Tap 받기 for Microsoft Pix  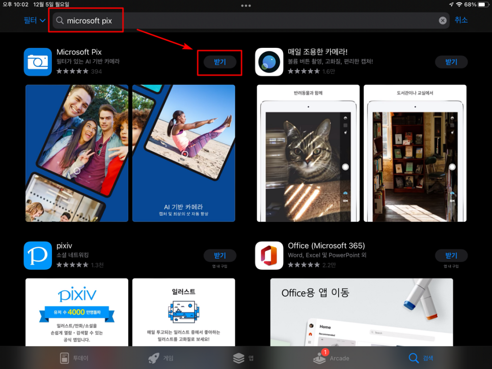tap(220, 62)
